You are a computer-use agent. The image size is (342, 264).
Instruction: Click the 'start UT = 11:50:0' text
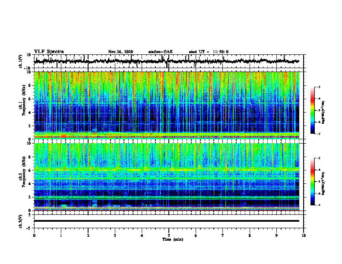coord(209,52)
